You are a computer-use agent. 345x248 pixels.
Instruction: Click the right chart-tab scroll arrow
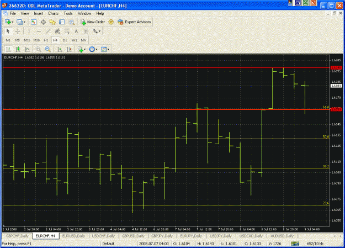[x=341, y=236]
